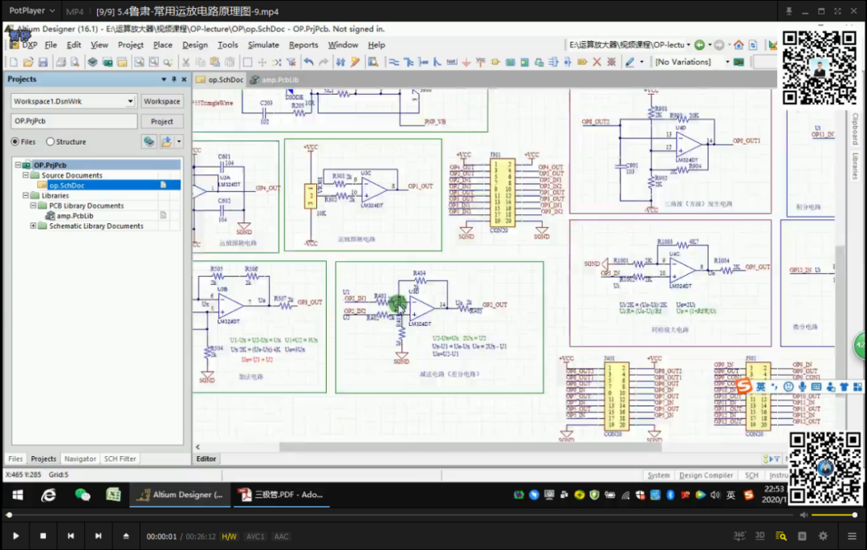Open Excel from the taskbar
Viewport: 867px width, 550px height.
tap(113, 495)
